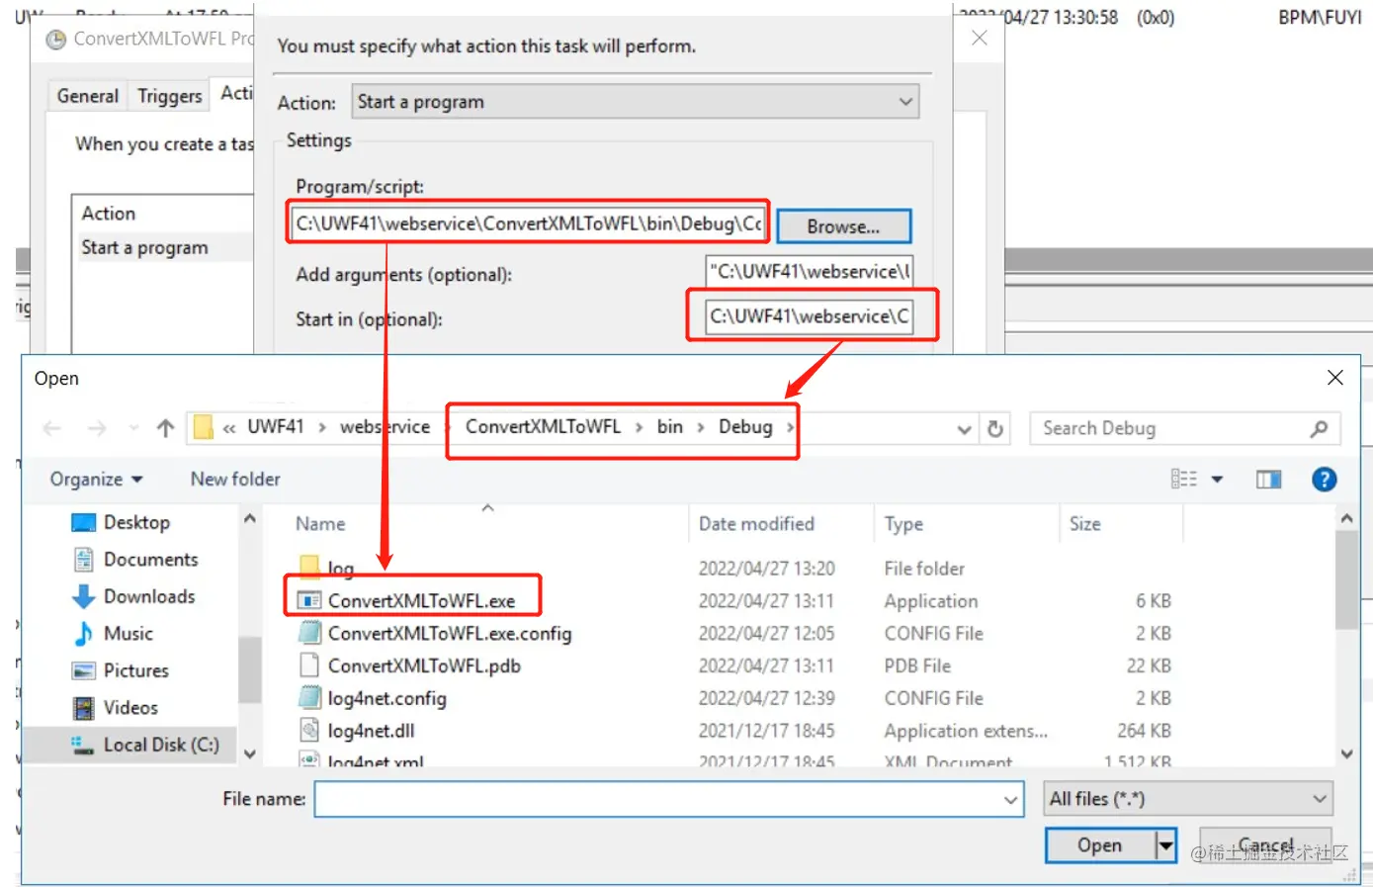Click the Forward arrow in Open dialog
The width and height of the screenshot is (1373, 887).
click(97, 428)
